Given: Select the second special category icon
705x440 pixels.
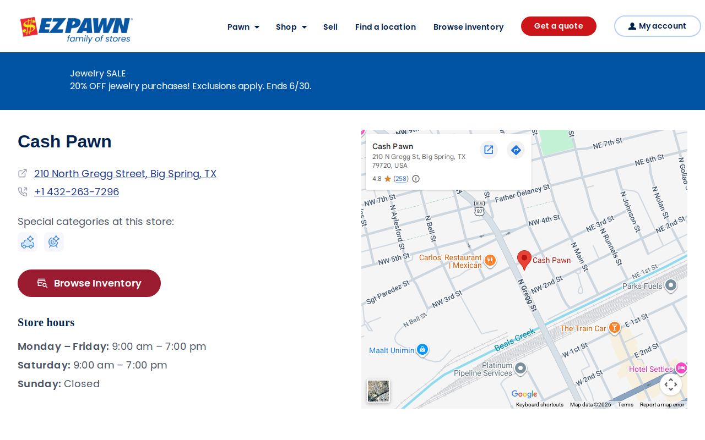Looking at the screenshot, I should 54,242.
